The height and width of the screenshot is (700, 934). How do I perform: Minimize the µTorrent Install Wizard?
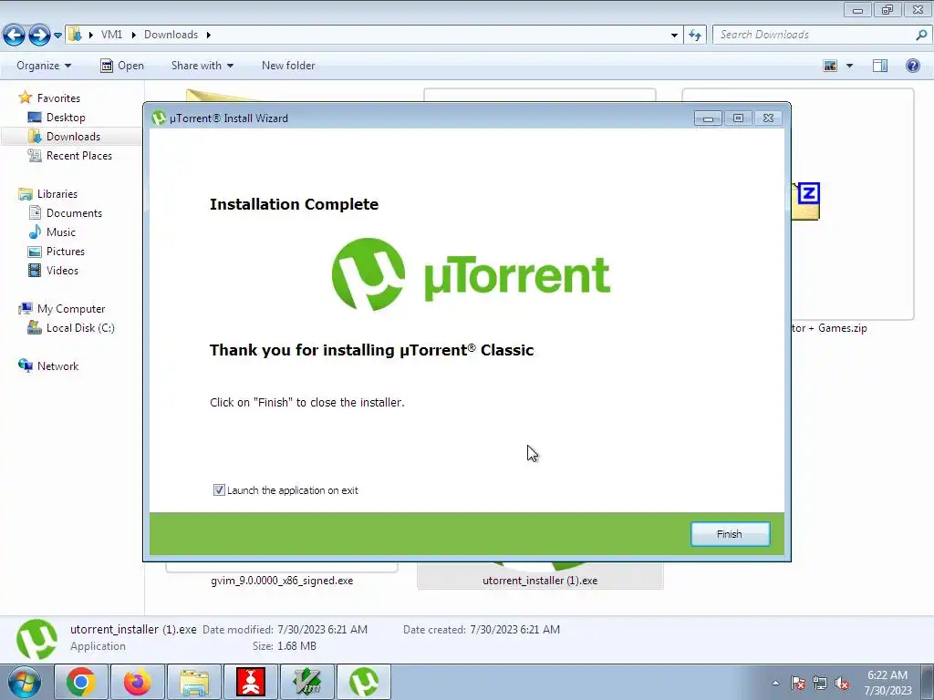[x=708, y=118]
